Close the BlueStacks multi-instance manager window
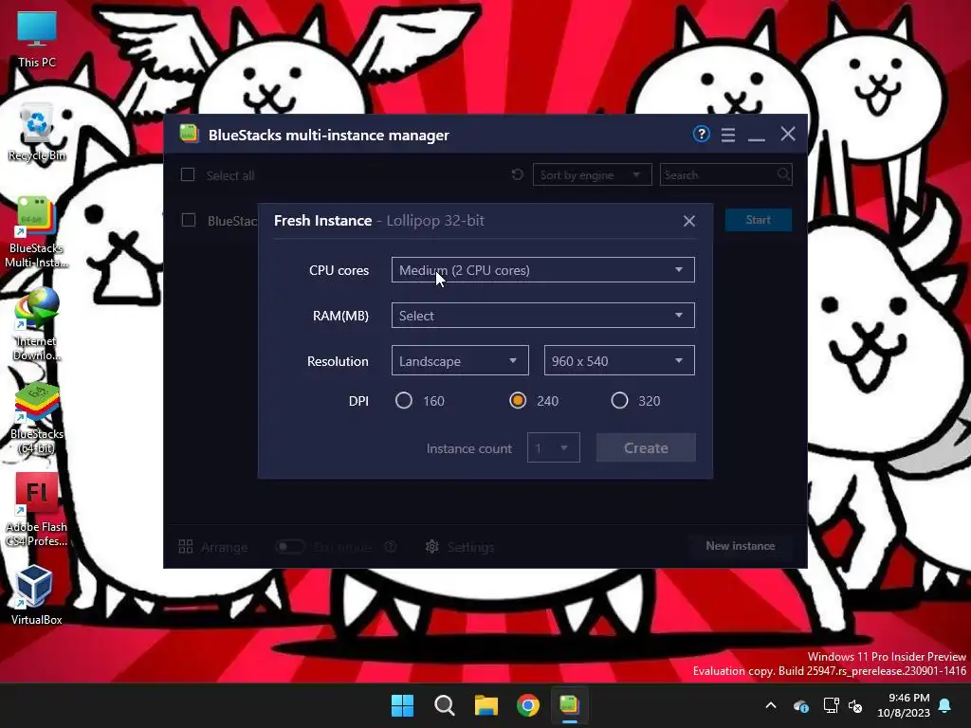Viewport: 971px width, 728px height. [788, 134]
